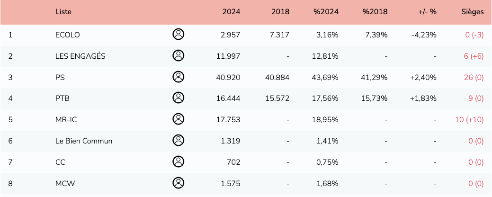This screenshot has height=197, width=492.
Task: Click person icon for Le Bien Commun
Action: click(178, 140)
